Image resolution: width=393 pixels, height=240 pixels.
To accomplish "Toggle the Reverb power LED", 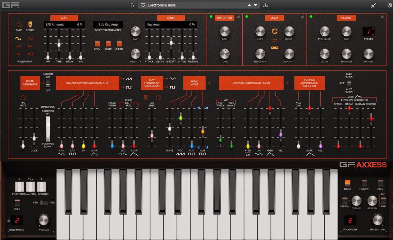I will tap(311, 16).
